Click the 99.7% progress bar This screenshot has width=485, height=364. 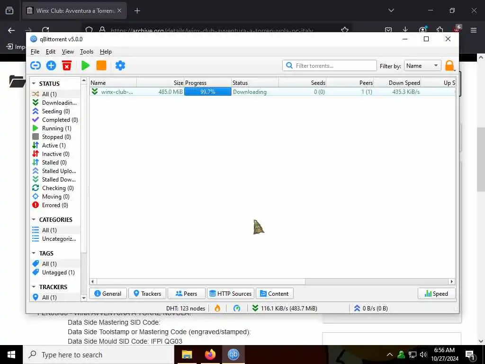207,91
